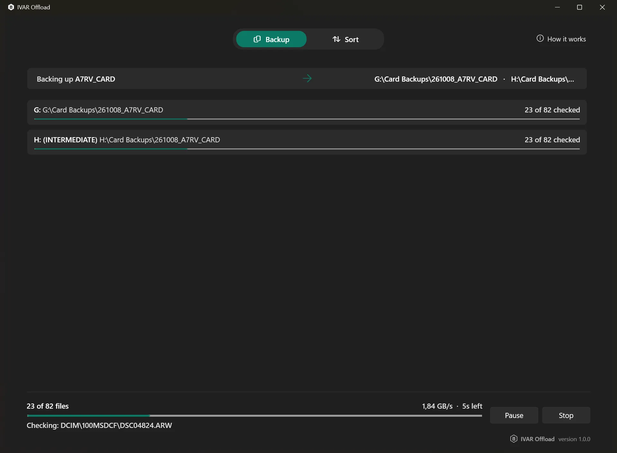Click the IVAR Offload footer shield icon

coord(514,439)
